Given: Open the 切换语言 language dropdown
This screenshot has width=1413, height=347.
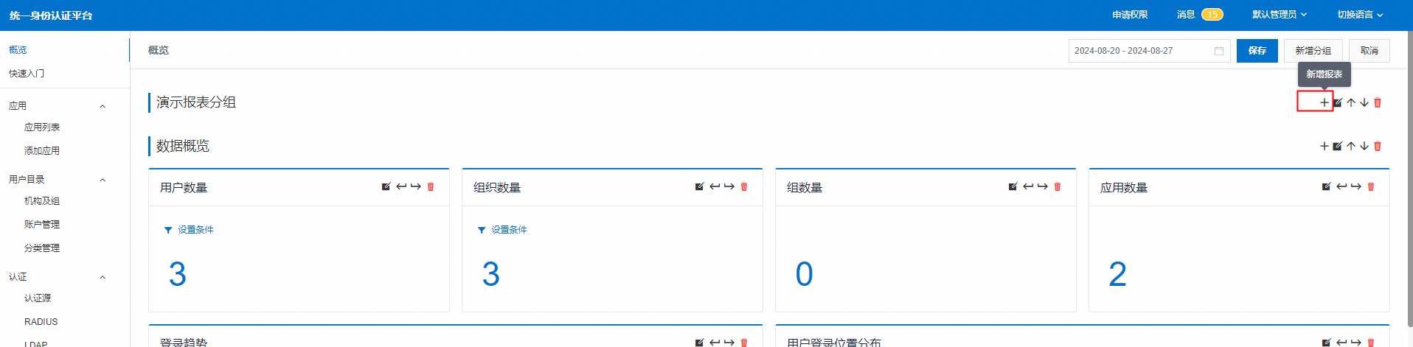Looking at the screenshot, I should click(1360, 15).
